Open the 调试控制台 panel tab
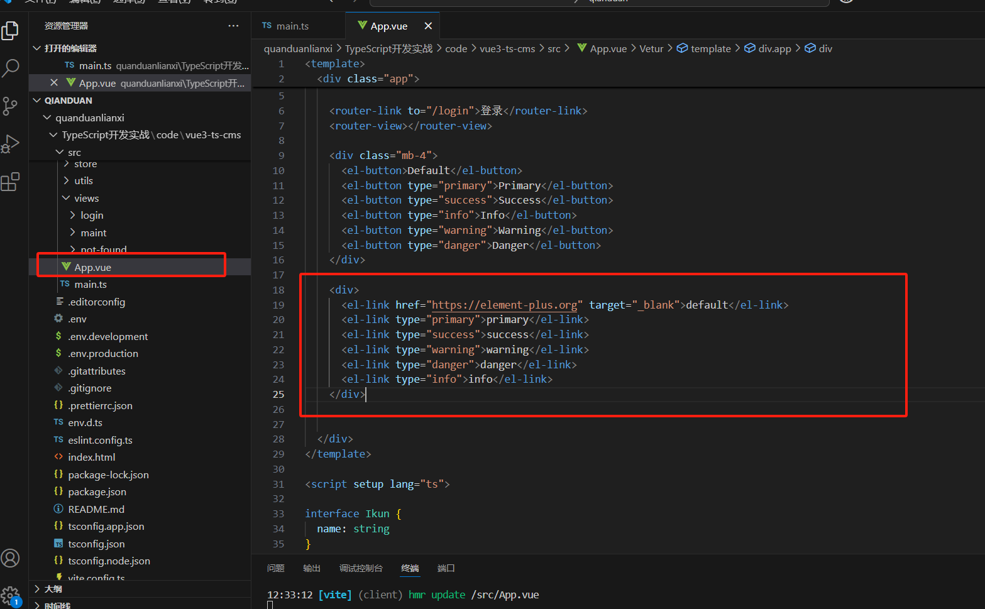The image size is (985, 609). click(x=361, y=568)
